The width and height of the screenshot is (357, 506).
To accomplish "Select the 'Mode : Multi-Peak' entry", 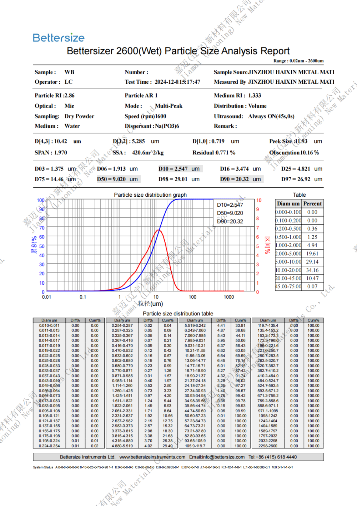I will pos(154,106).
